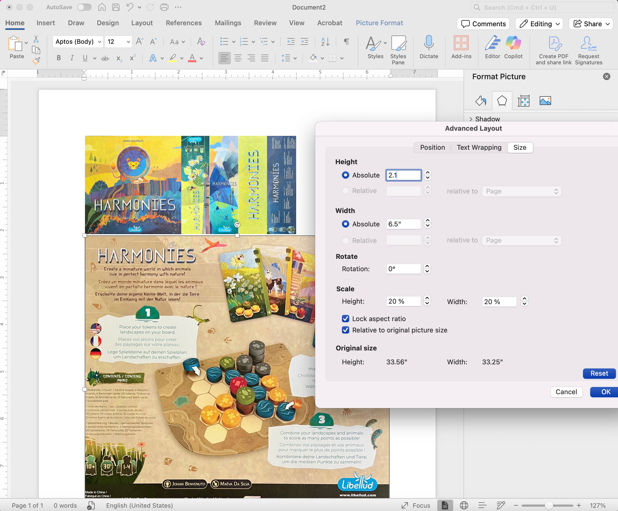Viewport: 618px width, 511px height.
Task: Switch to the Text Wrapping tab
Action: (479, 147)
